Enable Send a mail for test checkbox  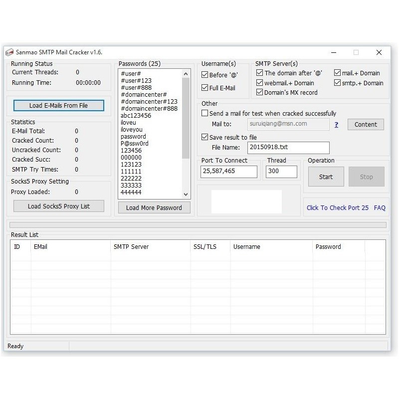coord(205,113)
